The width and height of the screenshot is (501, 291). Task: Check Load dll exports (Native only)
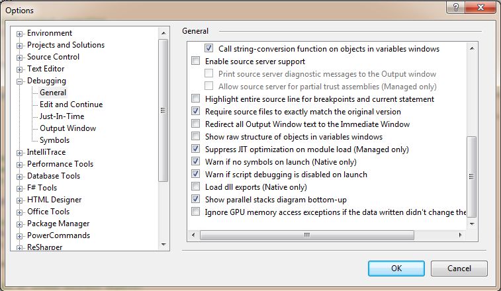(195, 187)
